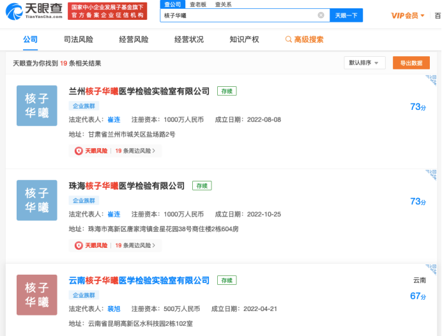This screenshot has height=336, width=442.
Task: Click the corner marker on 兰州 result card
Action: pyautogui.click(x=432, y=80)
